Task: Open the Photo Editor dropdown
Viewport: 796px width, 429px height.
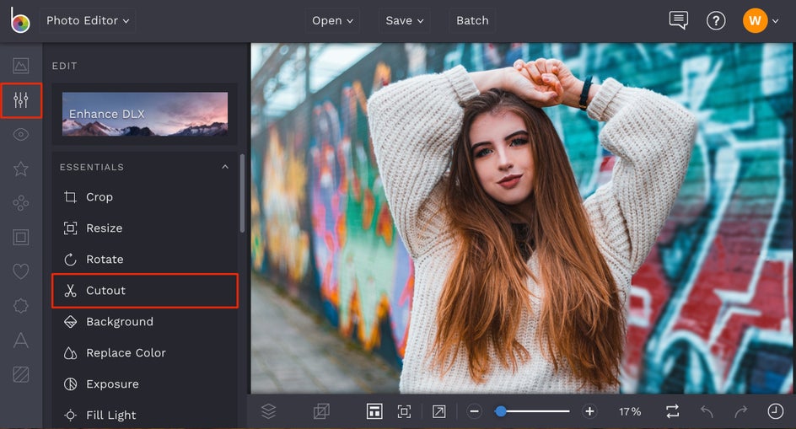Action: [x=88, y=20]
